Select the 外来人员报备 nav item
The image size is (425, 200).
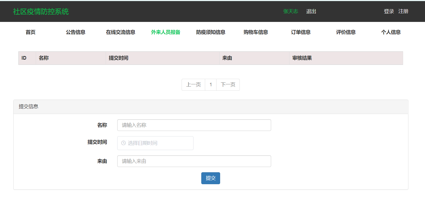tap(166, 32)
